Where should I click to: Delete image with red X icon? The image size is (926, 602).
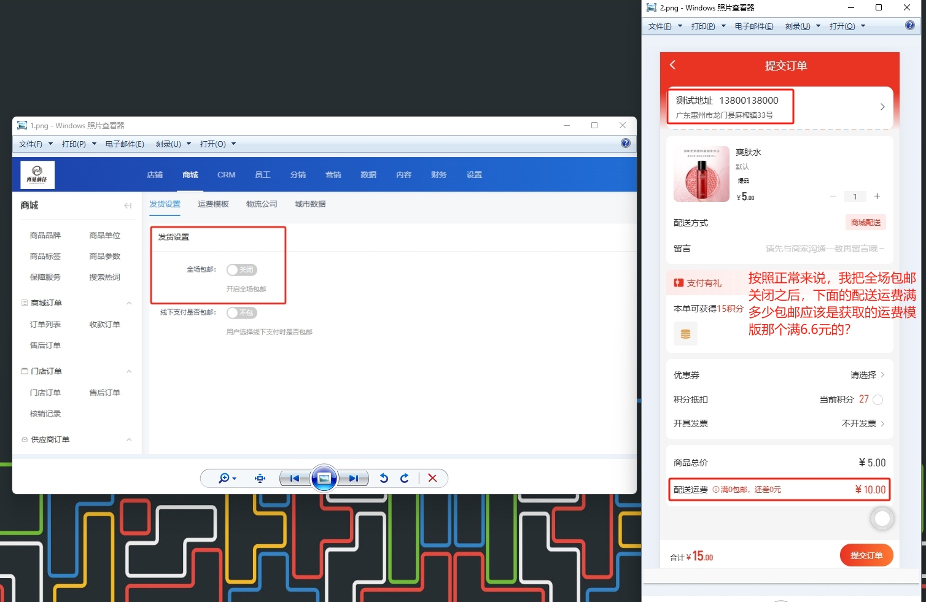(x=432, y=479)
